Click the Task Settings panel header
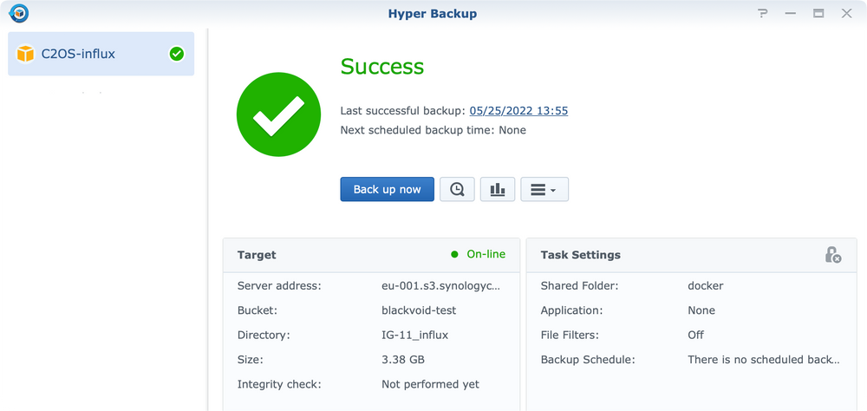The image size is (867, 411). (x=691, y=255)
